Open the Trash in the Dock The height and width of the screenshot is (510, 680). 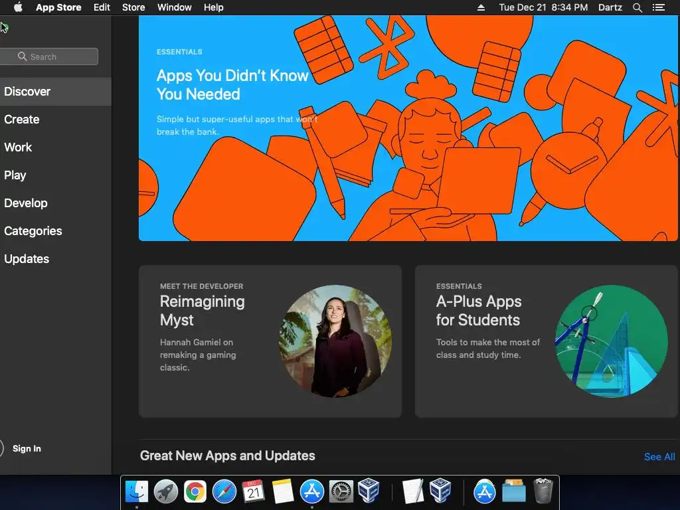[543, 491]
